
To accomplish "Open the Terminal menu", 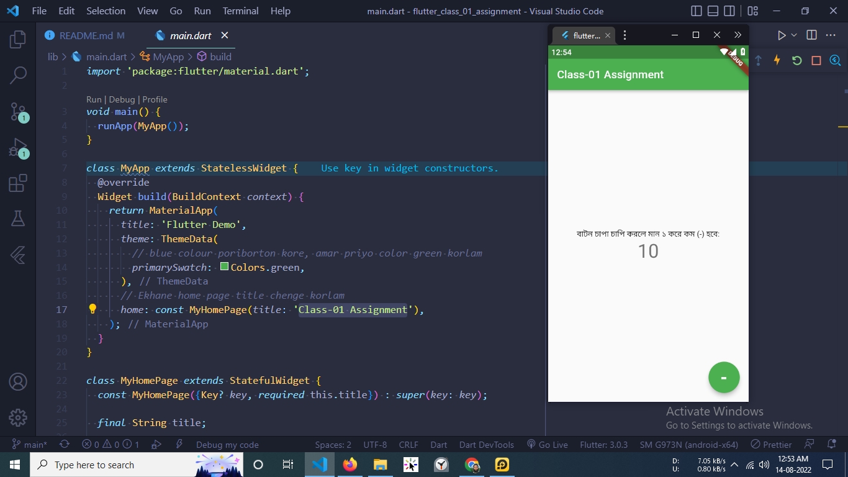I will 240,11.
